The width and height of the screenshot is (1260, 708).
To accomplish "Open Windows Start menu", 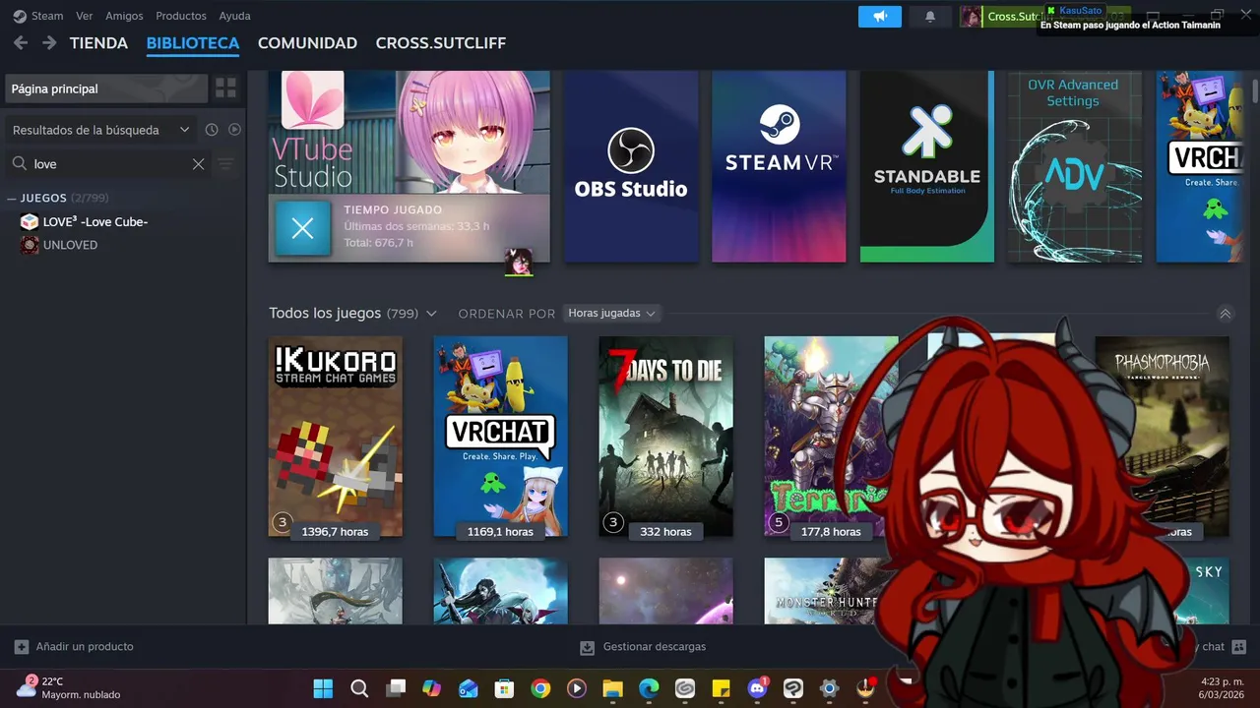I will [x=323, y=688].
